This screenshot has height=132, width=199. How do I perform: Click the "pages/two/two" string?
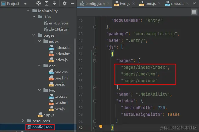(x=139, y=74)
